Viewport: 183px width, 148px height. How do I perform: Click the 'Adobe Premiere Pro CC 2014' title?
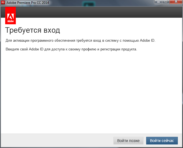pyautogui.click(x=28, y=2)
